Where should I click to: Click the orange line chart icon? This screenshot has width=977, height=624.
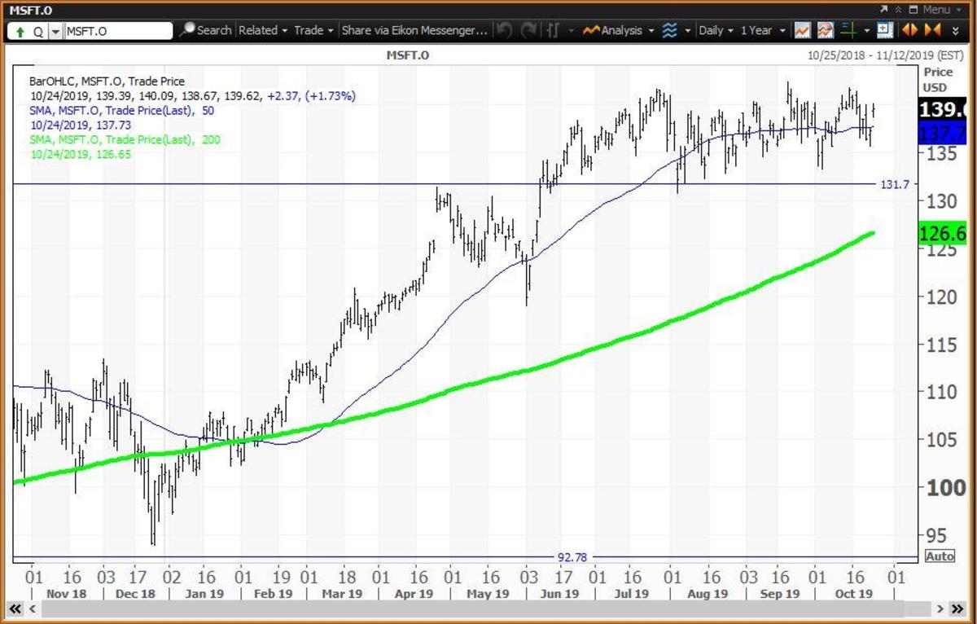pos(803,30)
